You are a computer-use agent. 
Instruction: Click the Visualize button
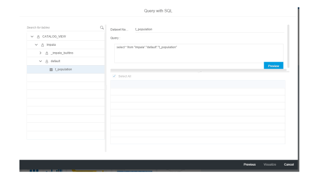click(270, 165)
